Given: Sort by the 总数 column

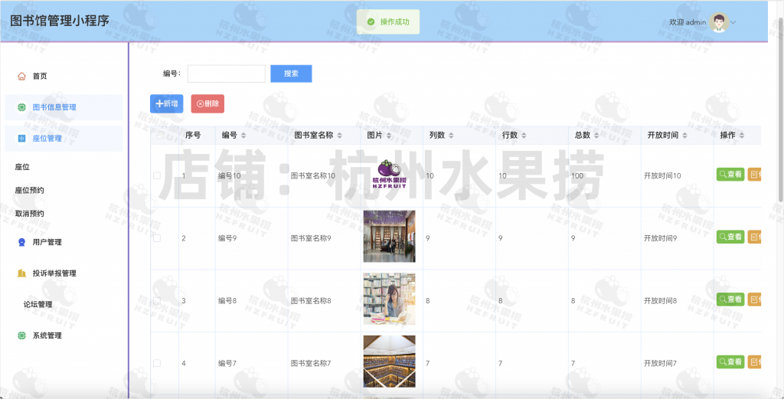Looking at the screenshot, I should pyautogui.click(x=597, y=136).
